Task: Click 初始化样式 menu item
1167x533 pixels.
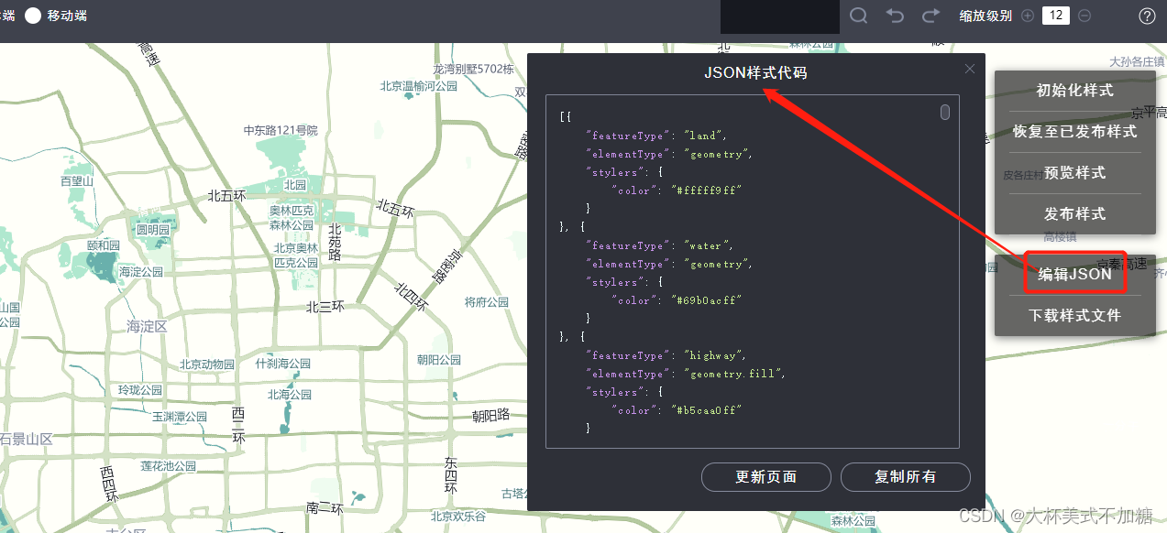Action: pyautogui.click(x=1074, y=91)
